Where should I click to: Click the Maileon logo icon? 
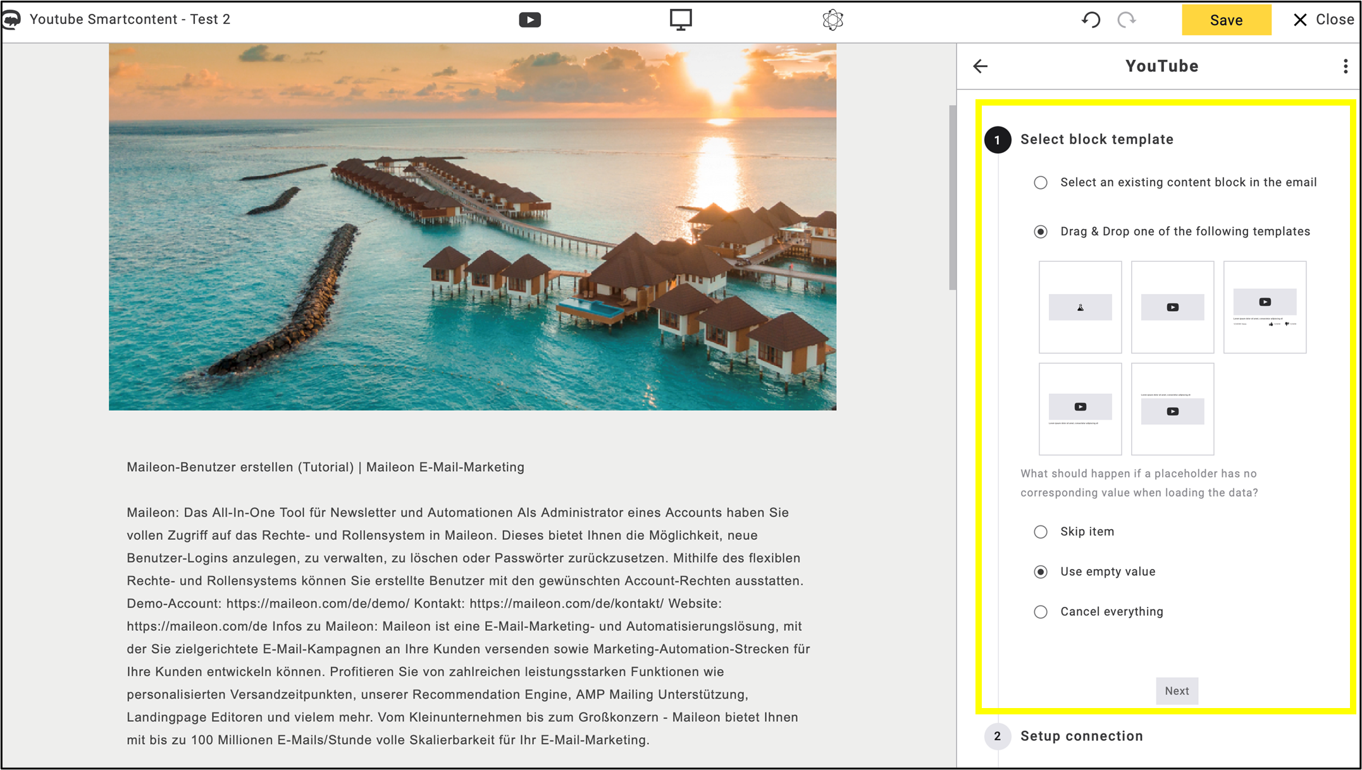[12, 20]
